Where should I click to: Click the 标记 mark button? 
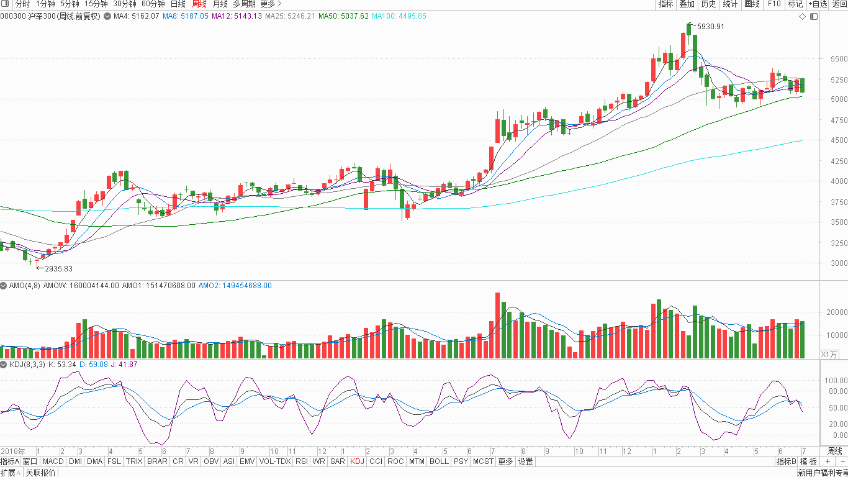point(795,4)
